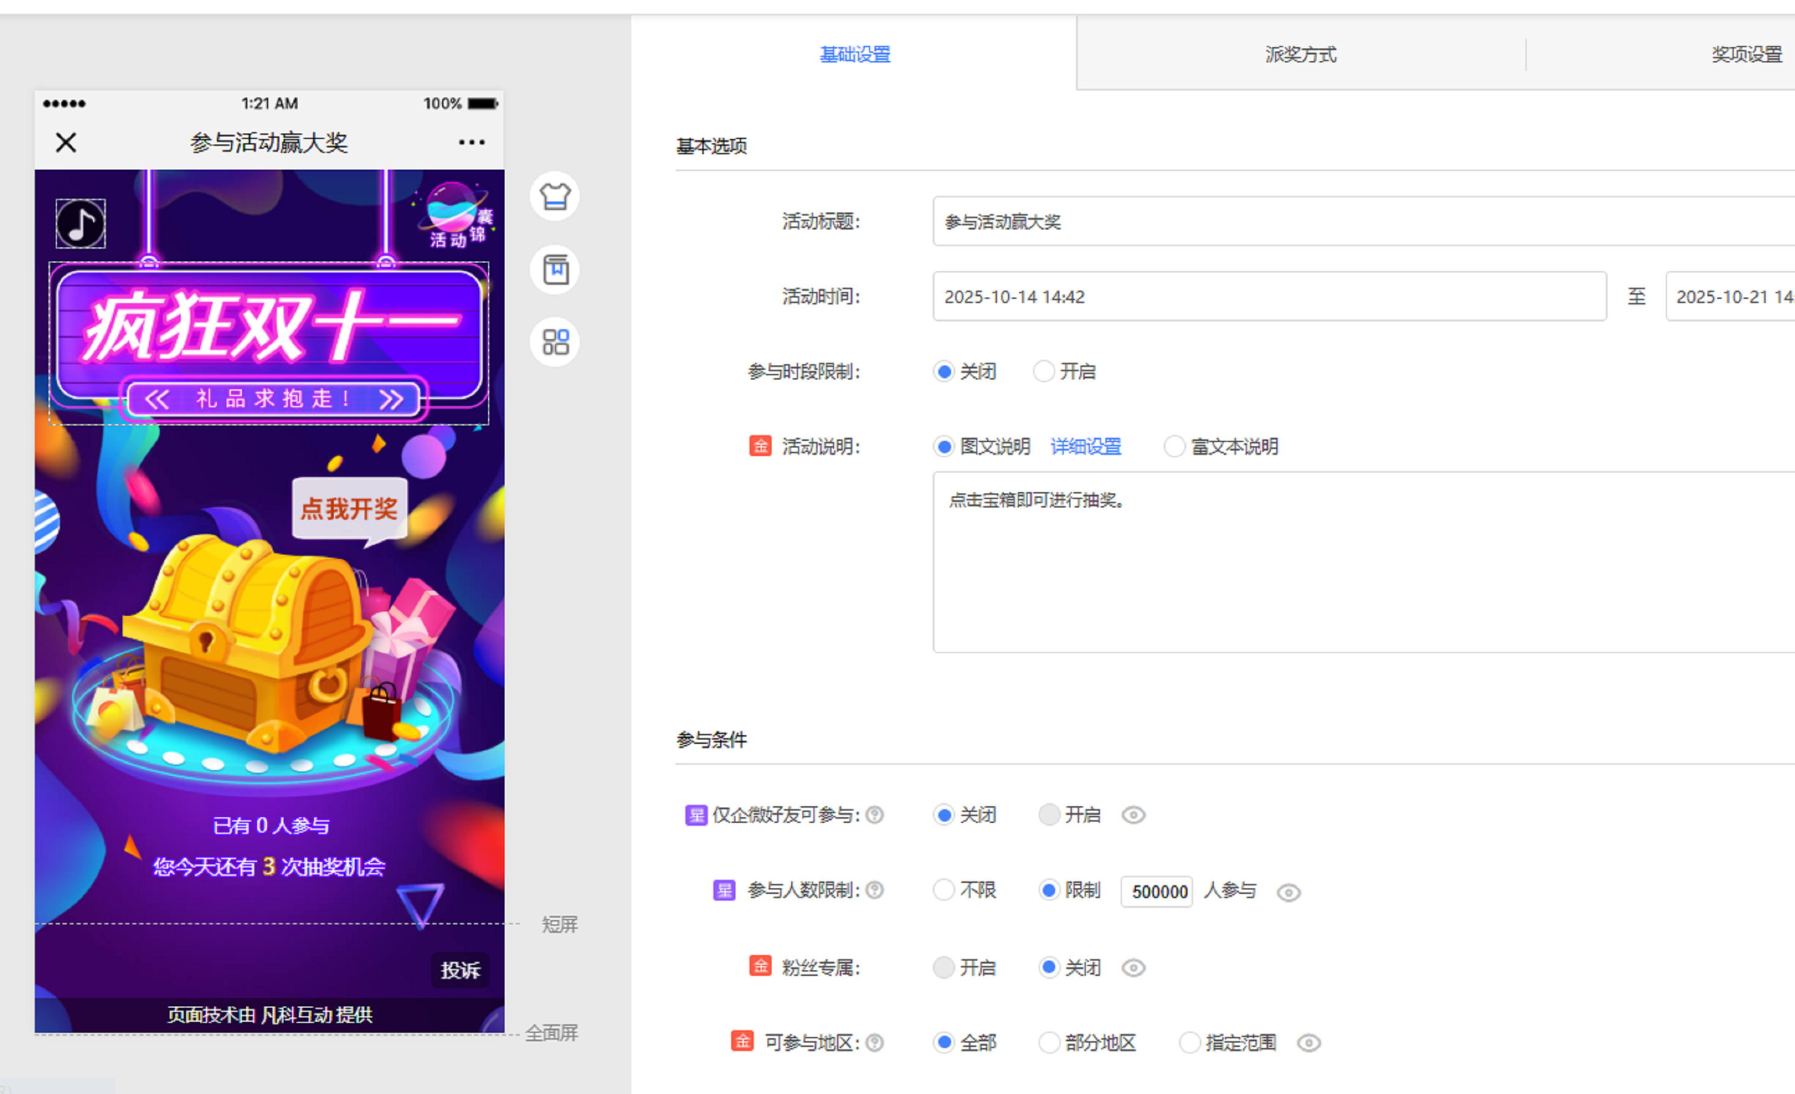This screenshot has height=1094, width=1795.
Task: Click help icon beside 参与人数限制
Action: point(875,890)
